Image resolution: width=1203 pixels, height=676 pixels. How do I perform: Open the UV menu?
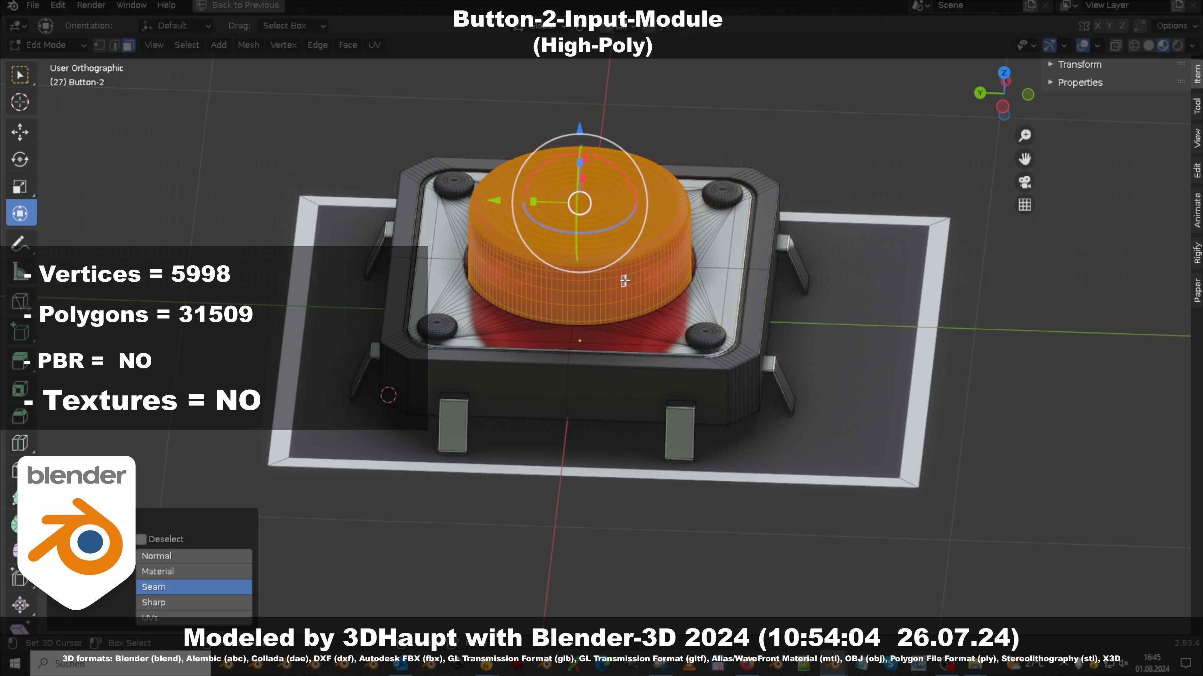coord(375,45)
